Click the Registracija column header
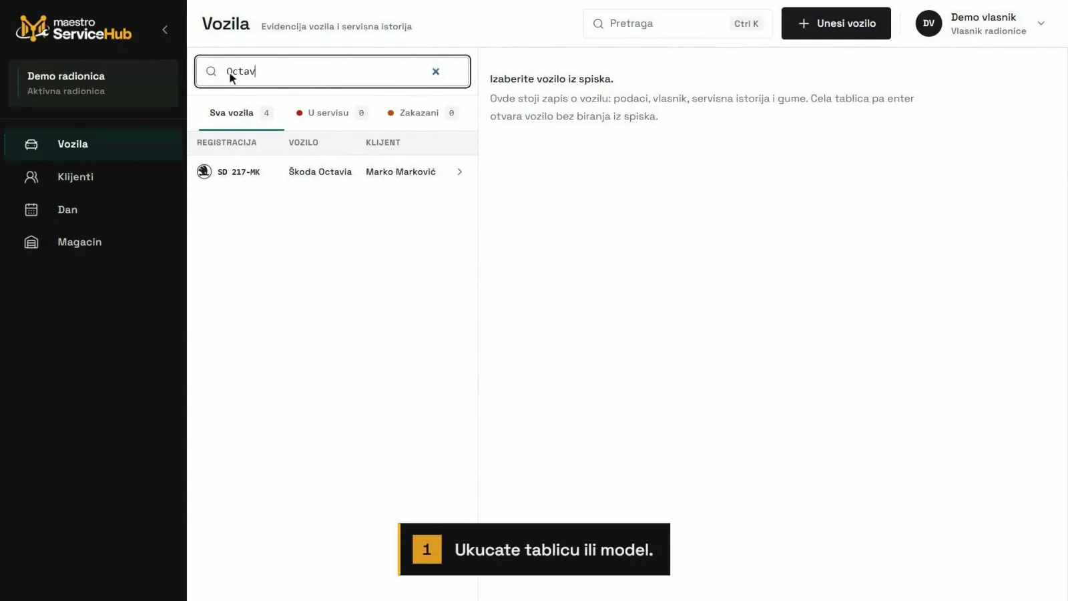This screenshot has height=601, width=1068. (x=227, y=143)
